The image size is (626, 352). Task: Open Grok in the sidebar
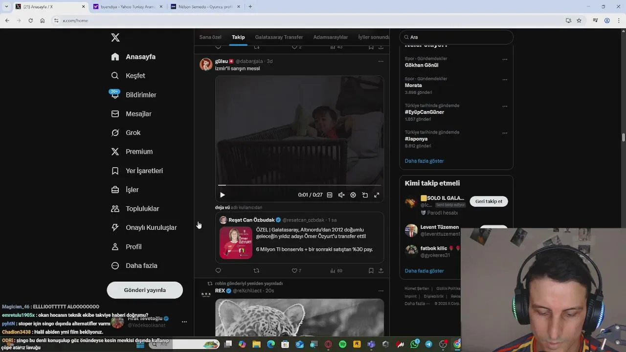coord(126,133)
